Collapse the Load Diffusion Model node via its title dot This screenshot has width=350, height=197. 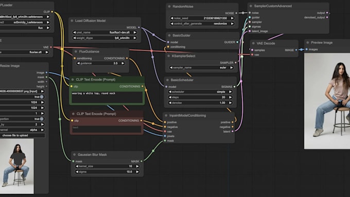(72, 21)
